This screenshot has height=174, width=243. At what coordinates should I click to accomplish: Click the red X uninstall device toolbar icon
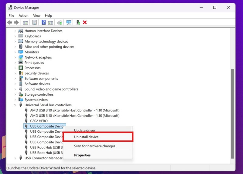pyautogui.click(x=85, y=22)
